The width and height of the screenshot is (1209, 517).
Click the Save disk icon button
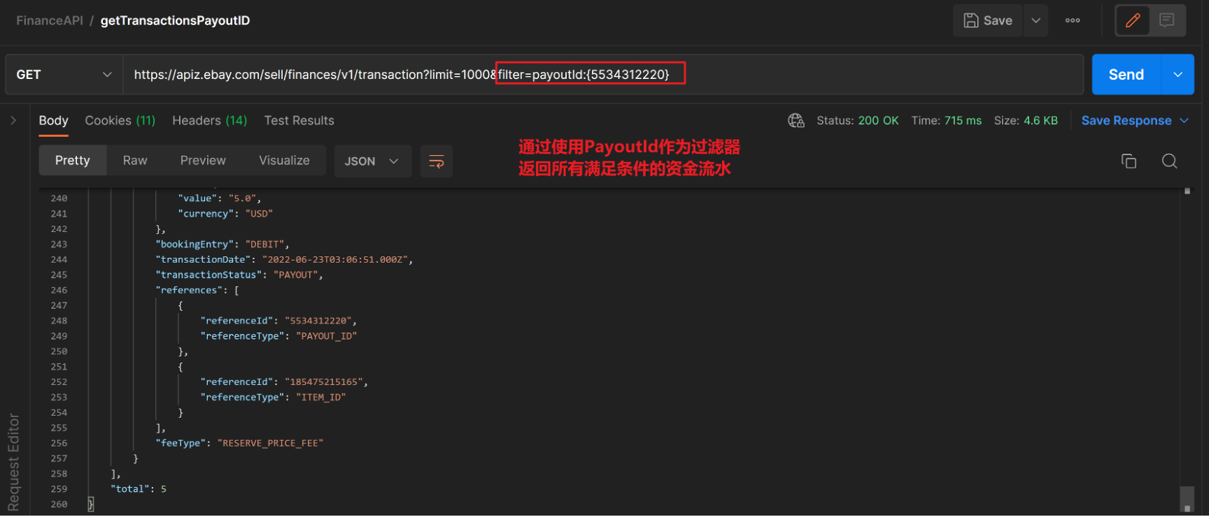pos(987,20)
